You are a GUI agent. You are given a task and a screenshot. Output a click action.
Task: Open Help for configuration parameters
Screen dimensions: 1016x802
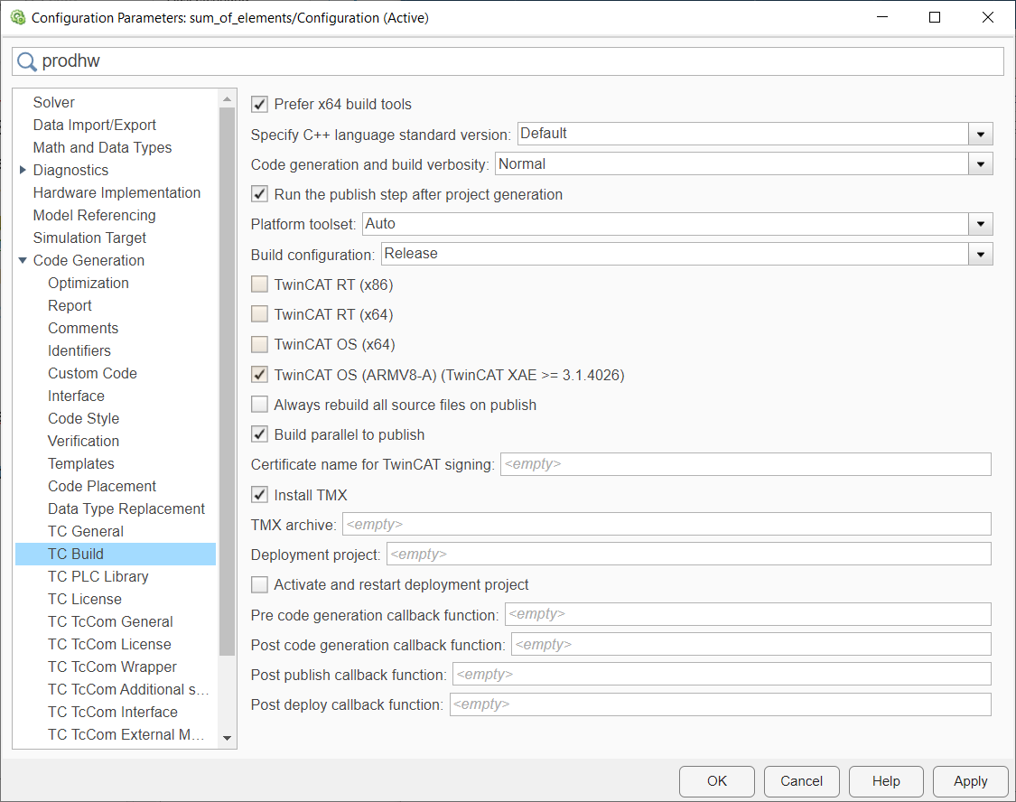pyautogui.click(x=886, y=781)
